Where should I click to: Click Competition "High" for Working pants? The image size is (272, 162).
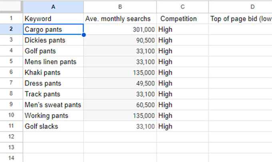[182, 115]
